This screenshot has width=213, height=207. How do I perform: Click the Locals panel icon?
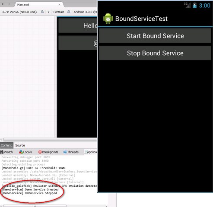(x=21, y=152)
